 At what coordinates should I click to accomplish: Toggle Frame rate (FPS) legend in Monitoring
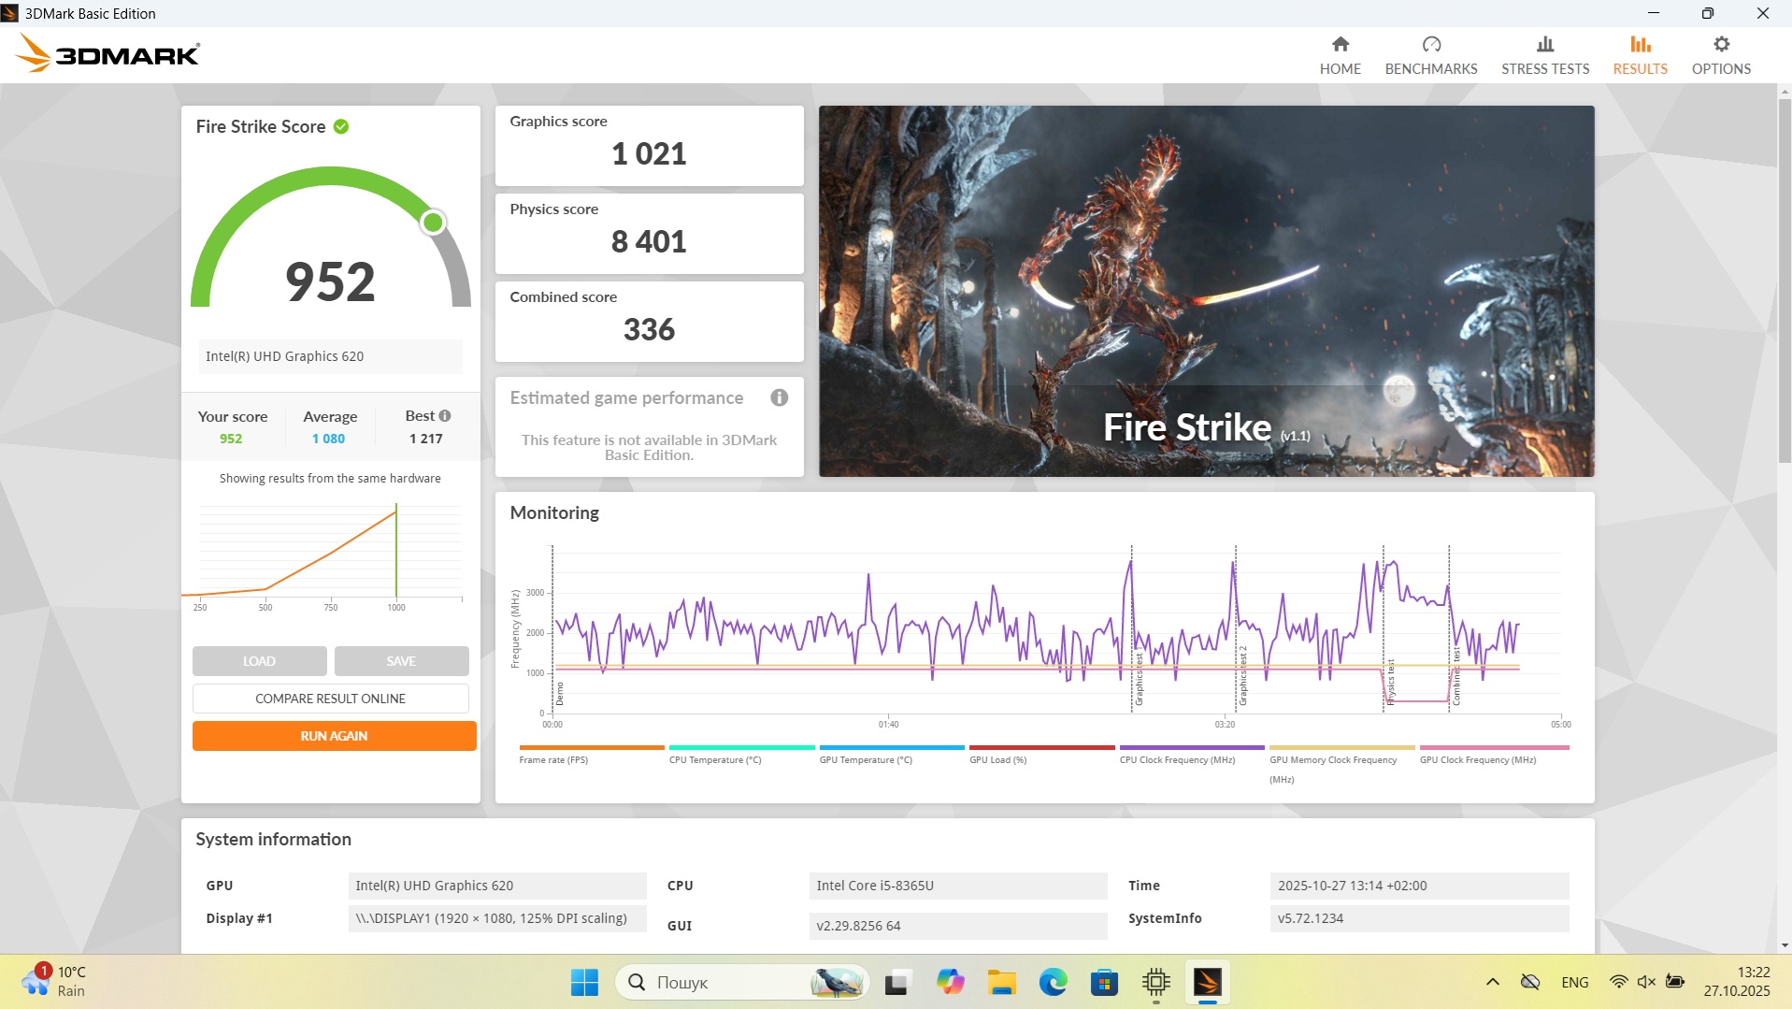click(x=553, y=759)
